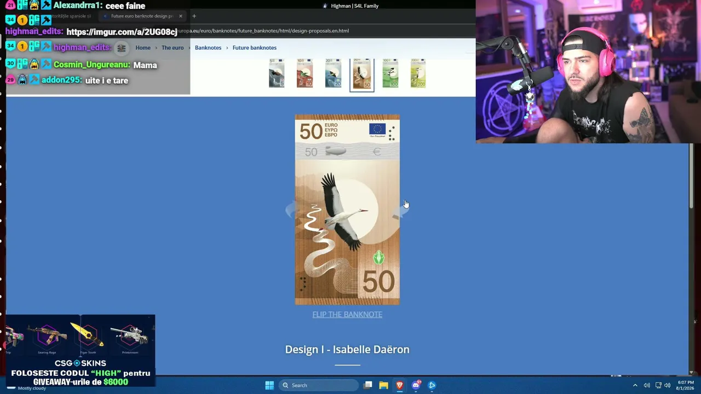The height and width of the screenshot is (394, 701).
Task: Open the network settings tray icon
Action: pos(658,385)
